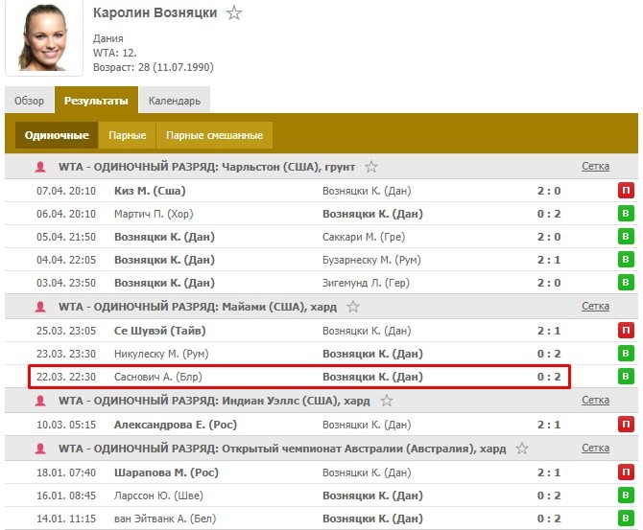Click the player icon beside the Чарльстон header
This screenshot has height=530, width=643.
(x=40, y=167)
